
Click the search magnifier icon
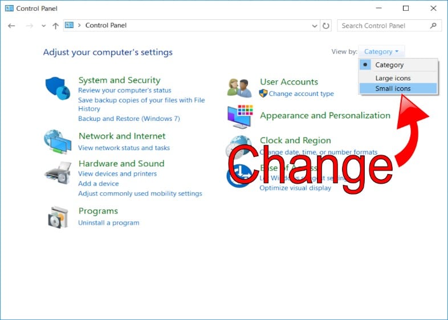[434, 26]
